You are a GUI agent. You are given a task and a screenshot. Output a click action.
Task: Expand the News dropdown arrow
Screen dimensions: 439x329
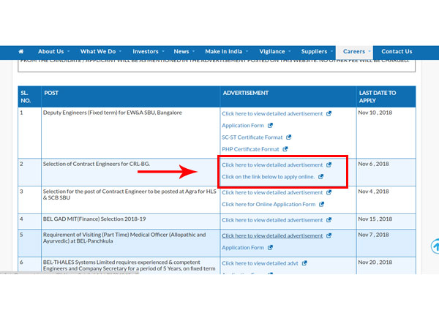[193, 51]
